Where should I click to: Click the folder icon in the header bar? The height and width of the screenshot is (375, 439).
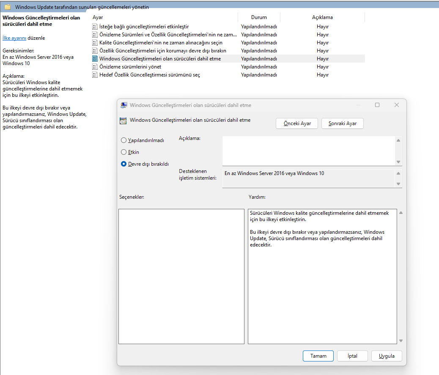pyautogui.click(x=8, y=7)
